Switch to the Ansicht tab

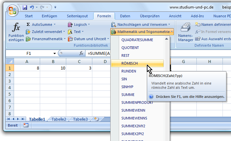click(175, 16)
